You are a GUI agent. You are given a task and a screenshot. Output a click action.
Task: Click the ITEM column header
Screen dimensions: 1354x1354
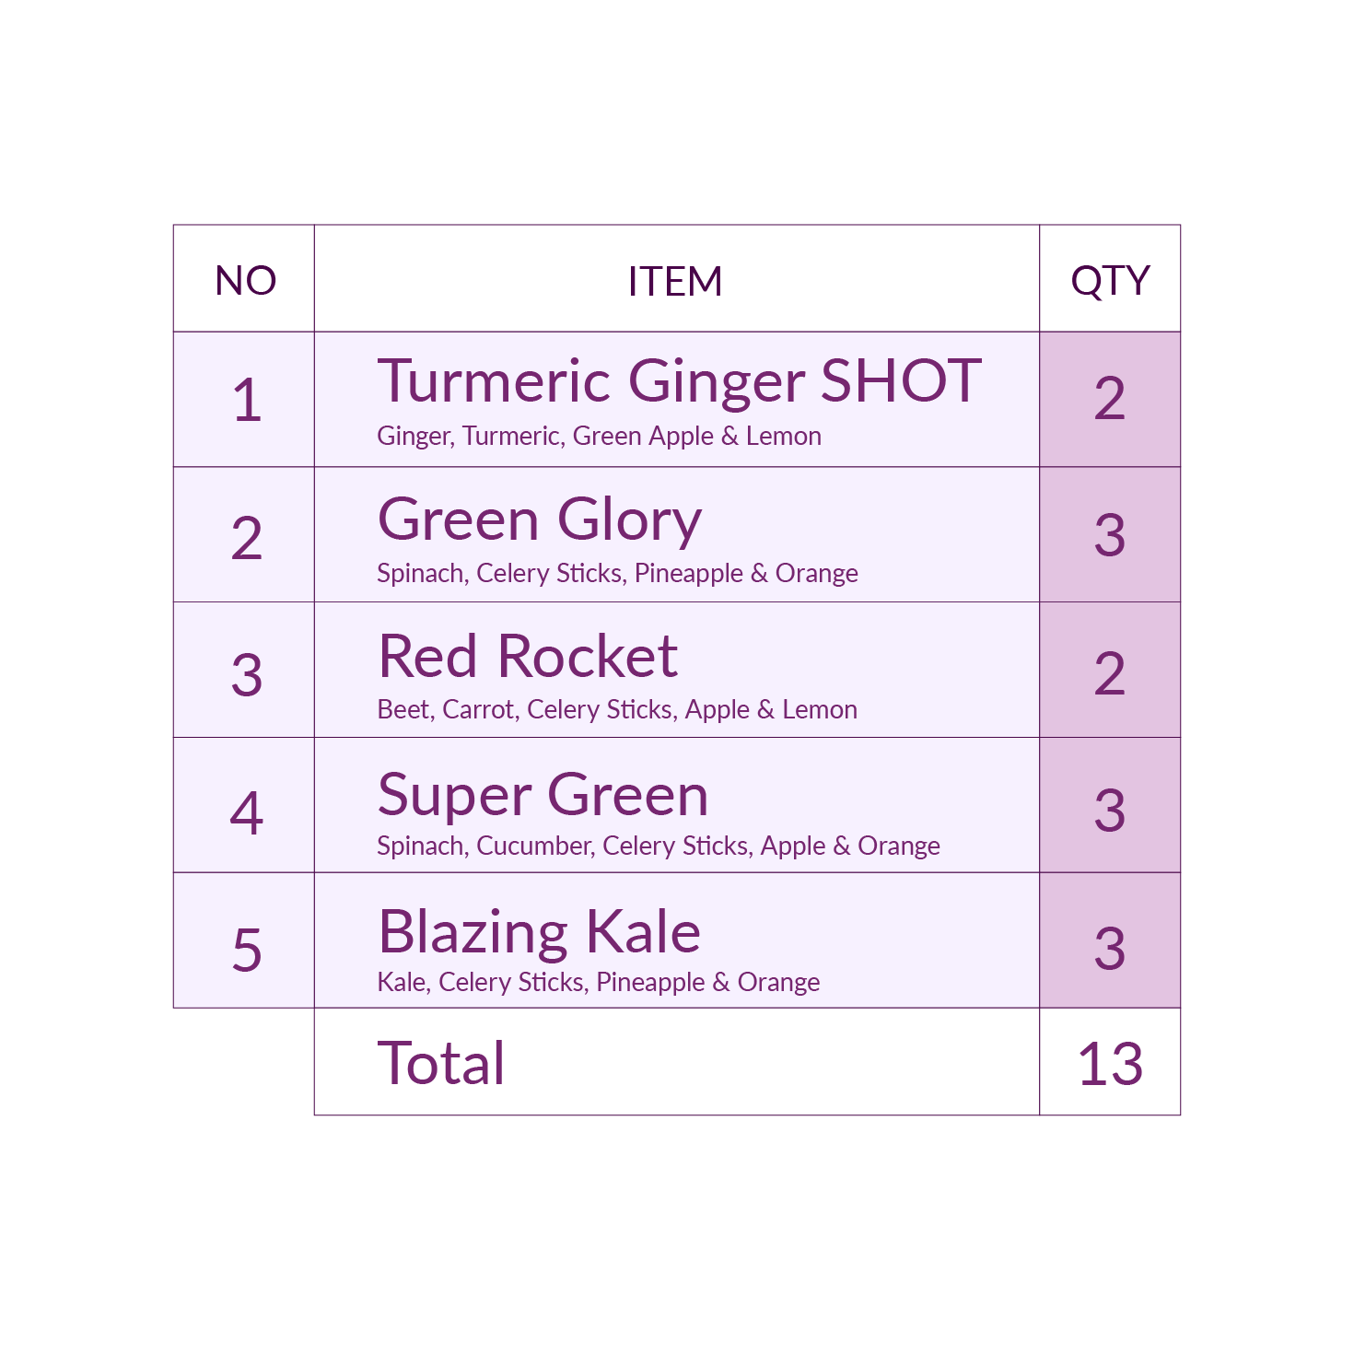(x=676, y=279)
